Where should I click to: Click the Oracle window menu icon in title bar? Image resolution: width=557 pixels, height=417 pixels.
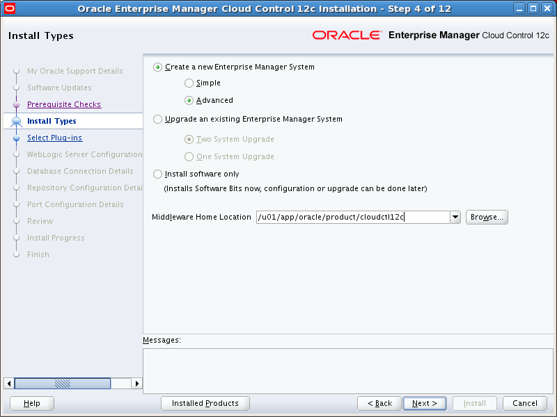(x=10, y=8)
